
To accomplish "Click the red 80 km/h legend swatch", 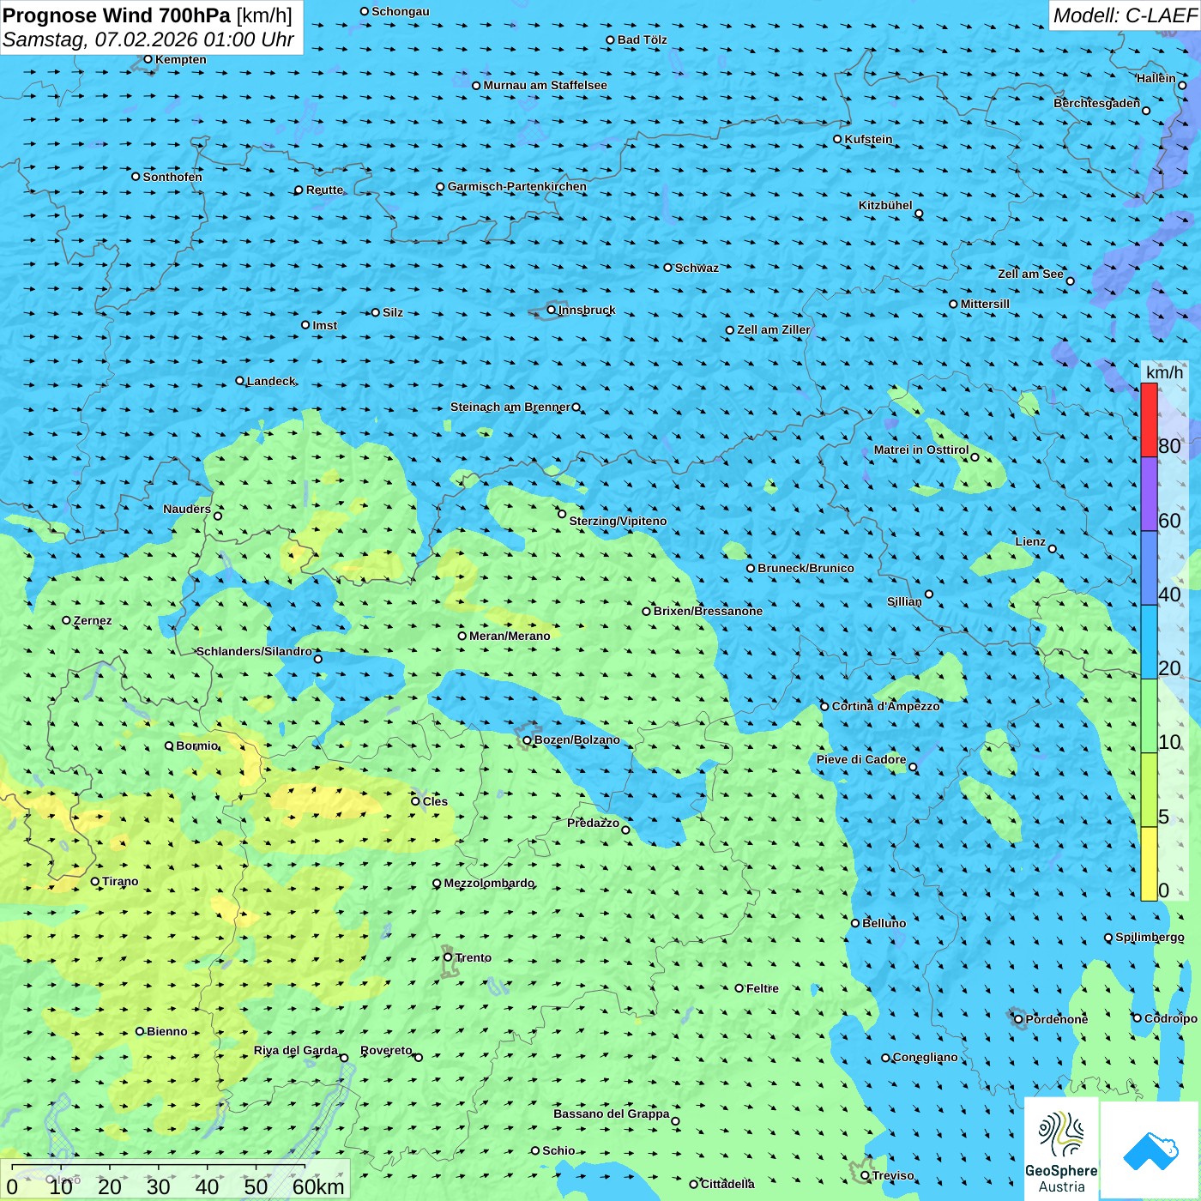I will 1149,419.
